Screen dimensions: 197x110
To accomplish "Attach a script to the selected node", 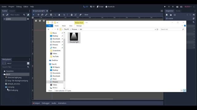I will click(x=28, y=15).
